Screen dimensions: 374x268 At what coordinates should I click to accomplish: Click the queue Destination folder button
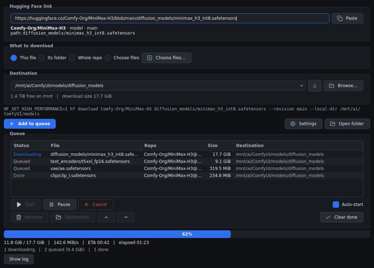tap(73, 217)
